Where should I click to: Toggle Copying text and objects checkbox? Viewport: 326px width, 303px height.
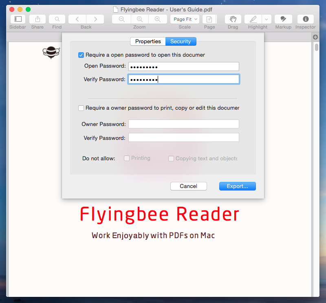[171, 159]
